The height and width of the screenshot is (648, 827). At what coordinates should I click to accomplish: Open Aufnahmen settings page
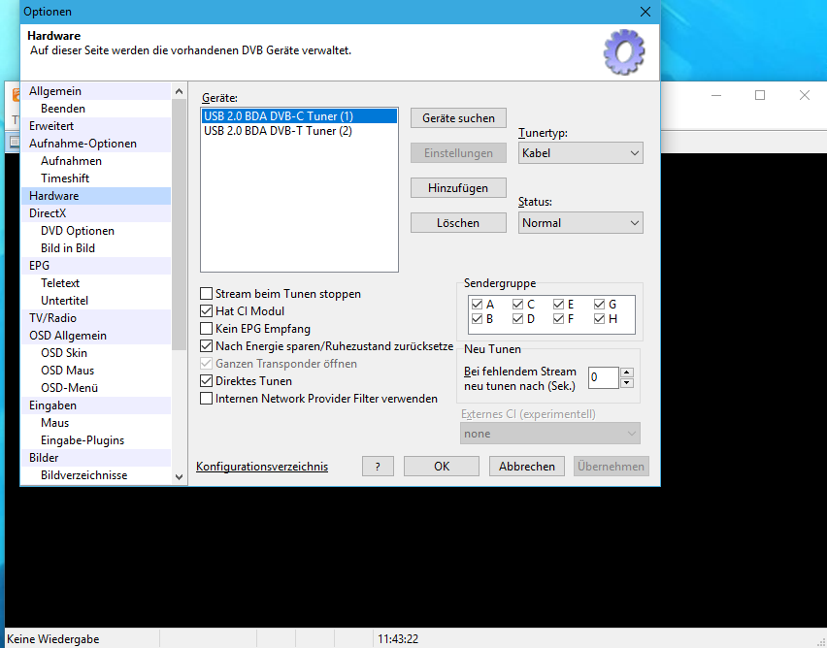click(x=96, y=161)
